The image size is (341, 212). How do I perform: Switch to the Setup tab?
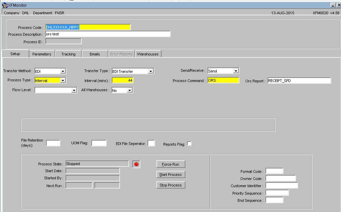point(15,54)
